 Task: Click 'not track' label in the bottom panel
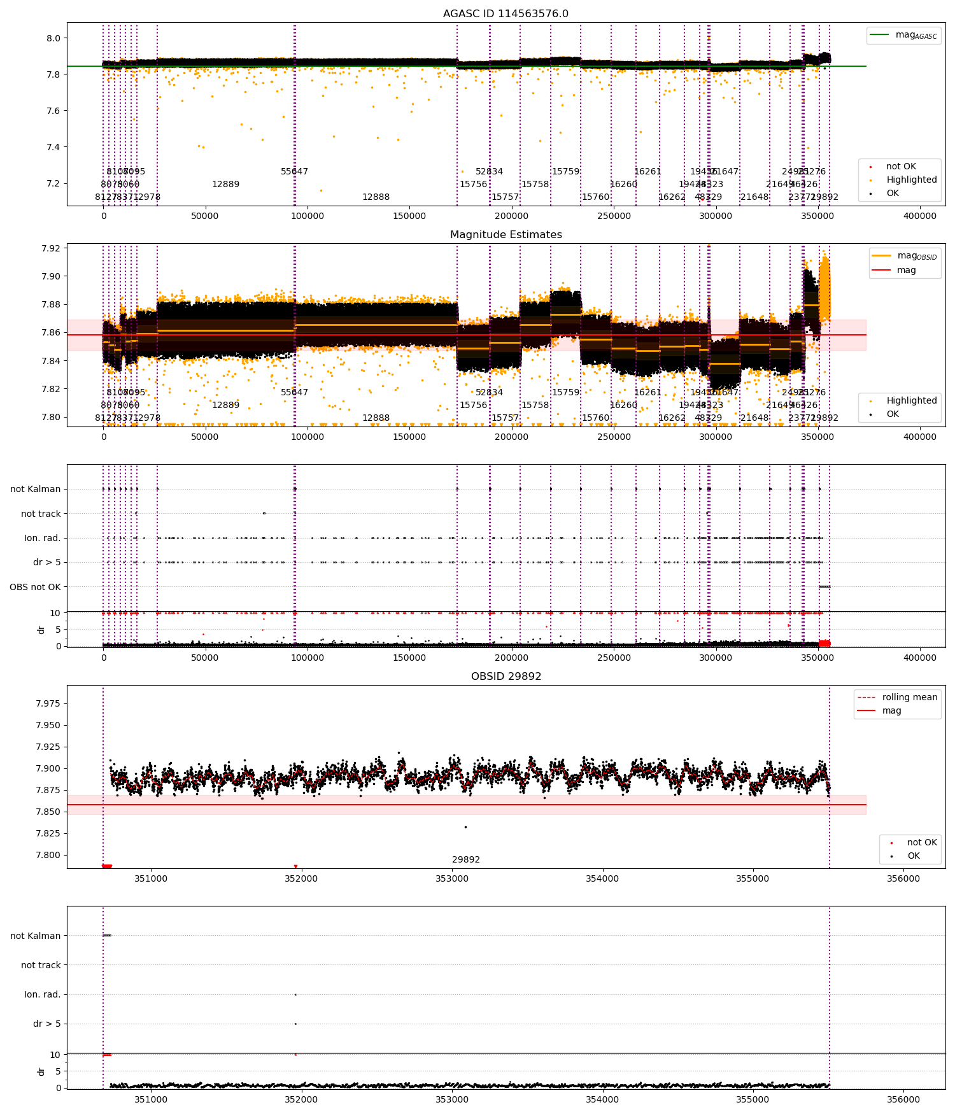(x=41, y=965)
